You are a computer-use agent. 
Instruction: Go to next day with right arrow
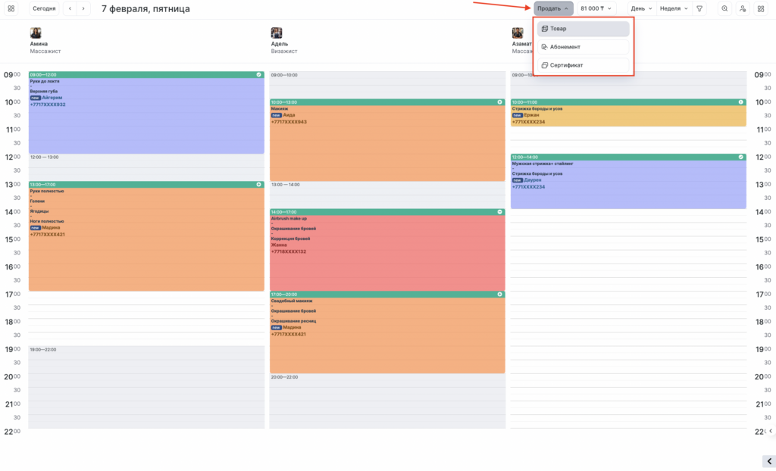83,8
